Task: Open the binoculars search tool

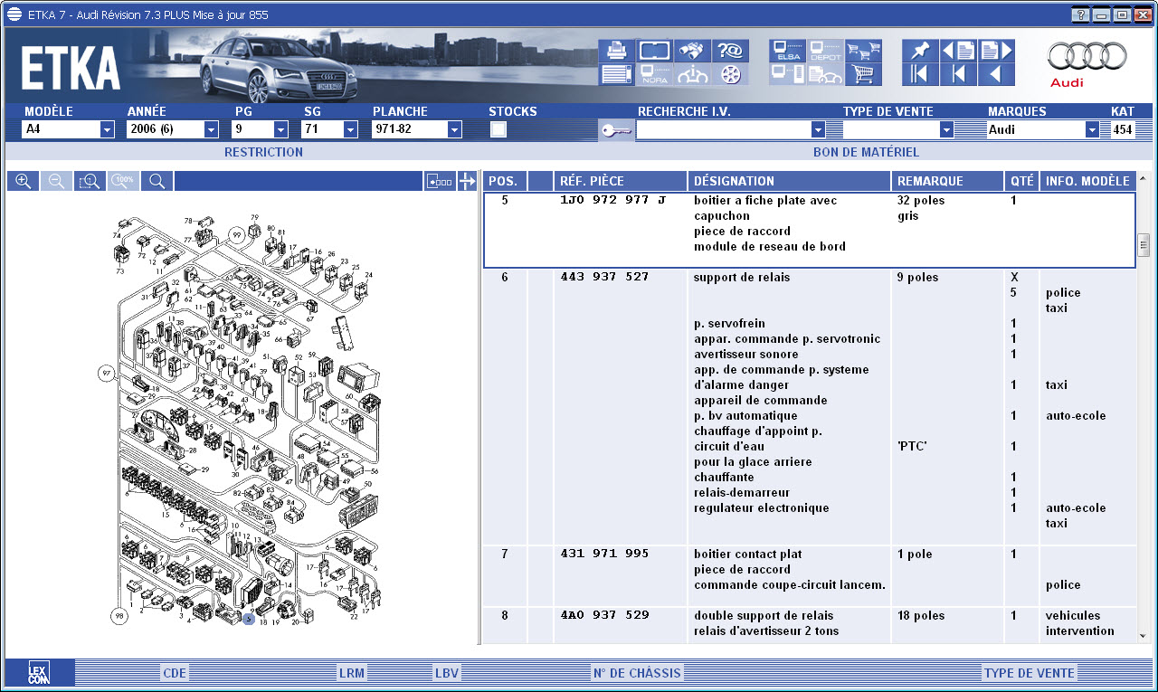Action: pos(692,51)
